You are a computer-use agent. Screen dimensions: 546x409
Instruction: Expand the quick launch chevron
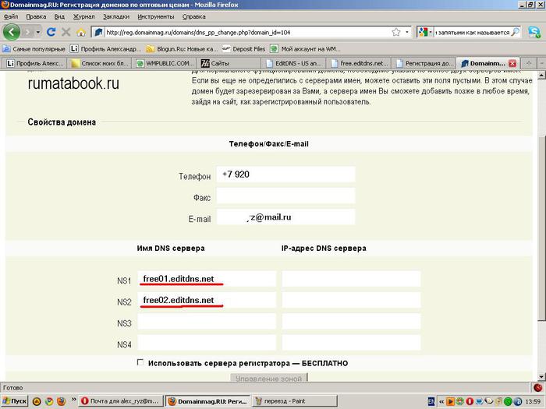coord(73,400)
